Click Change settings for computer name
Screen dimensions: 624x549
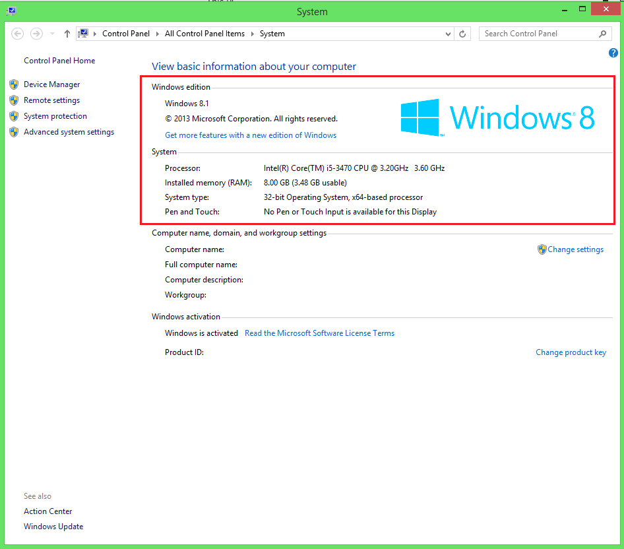(575, 249)
